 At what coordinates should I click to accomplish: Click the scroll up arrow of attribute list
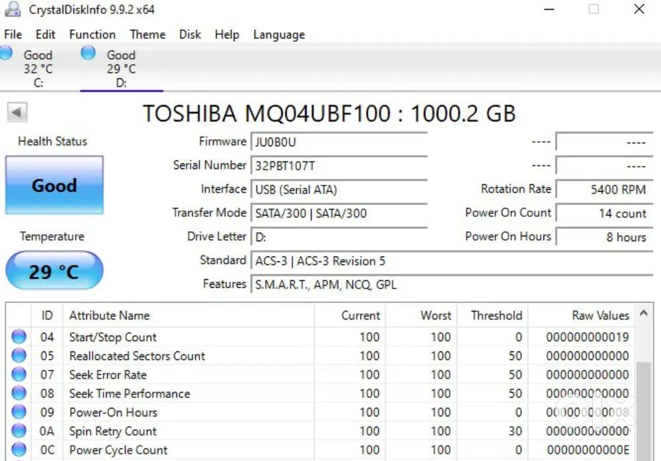pos(644,314)
